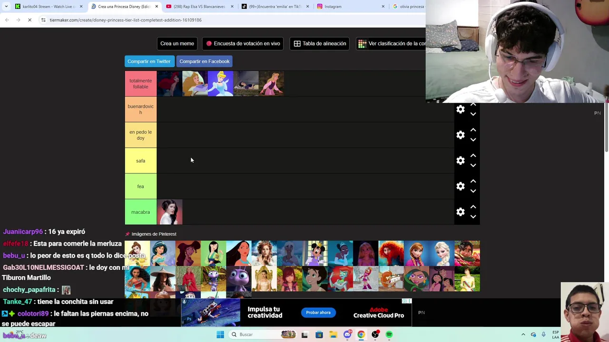The image size is (609, 342).
Task: Pick Elsa image from the pool
Action: point(442,253)
